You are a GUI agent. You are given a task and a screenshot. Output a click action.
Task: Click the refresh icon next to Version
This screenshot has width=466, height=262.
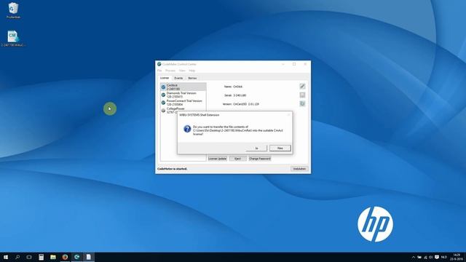[x=302, y=103]
